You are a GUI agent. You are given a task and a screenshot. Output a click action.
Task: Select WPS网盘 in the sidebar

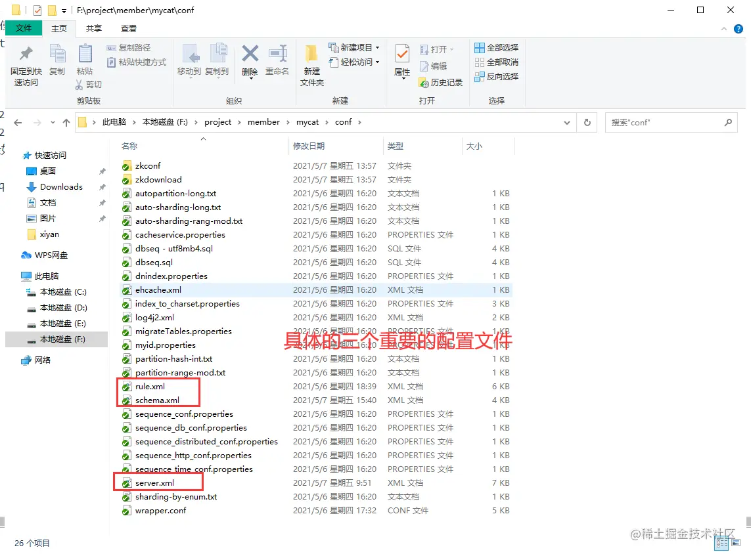[x=45, y=255]
